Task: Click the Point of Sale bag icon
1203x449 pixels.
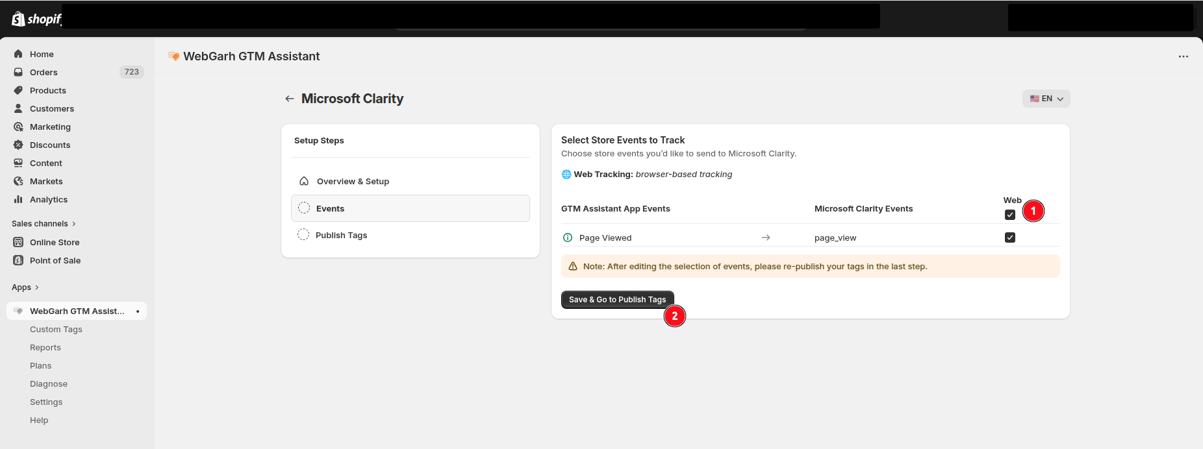Action: click(x=18, y=260)
